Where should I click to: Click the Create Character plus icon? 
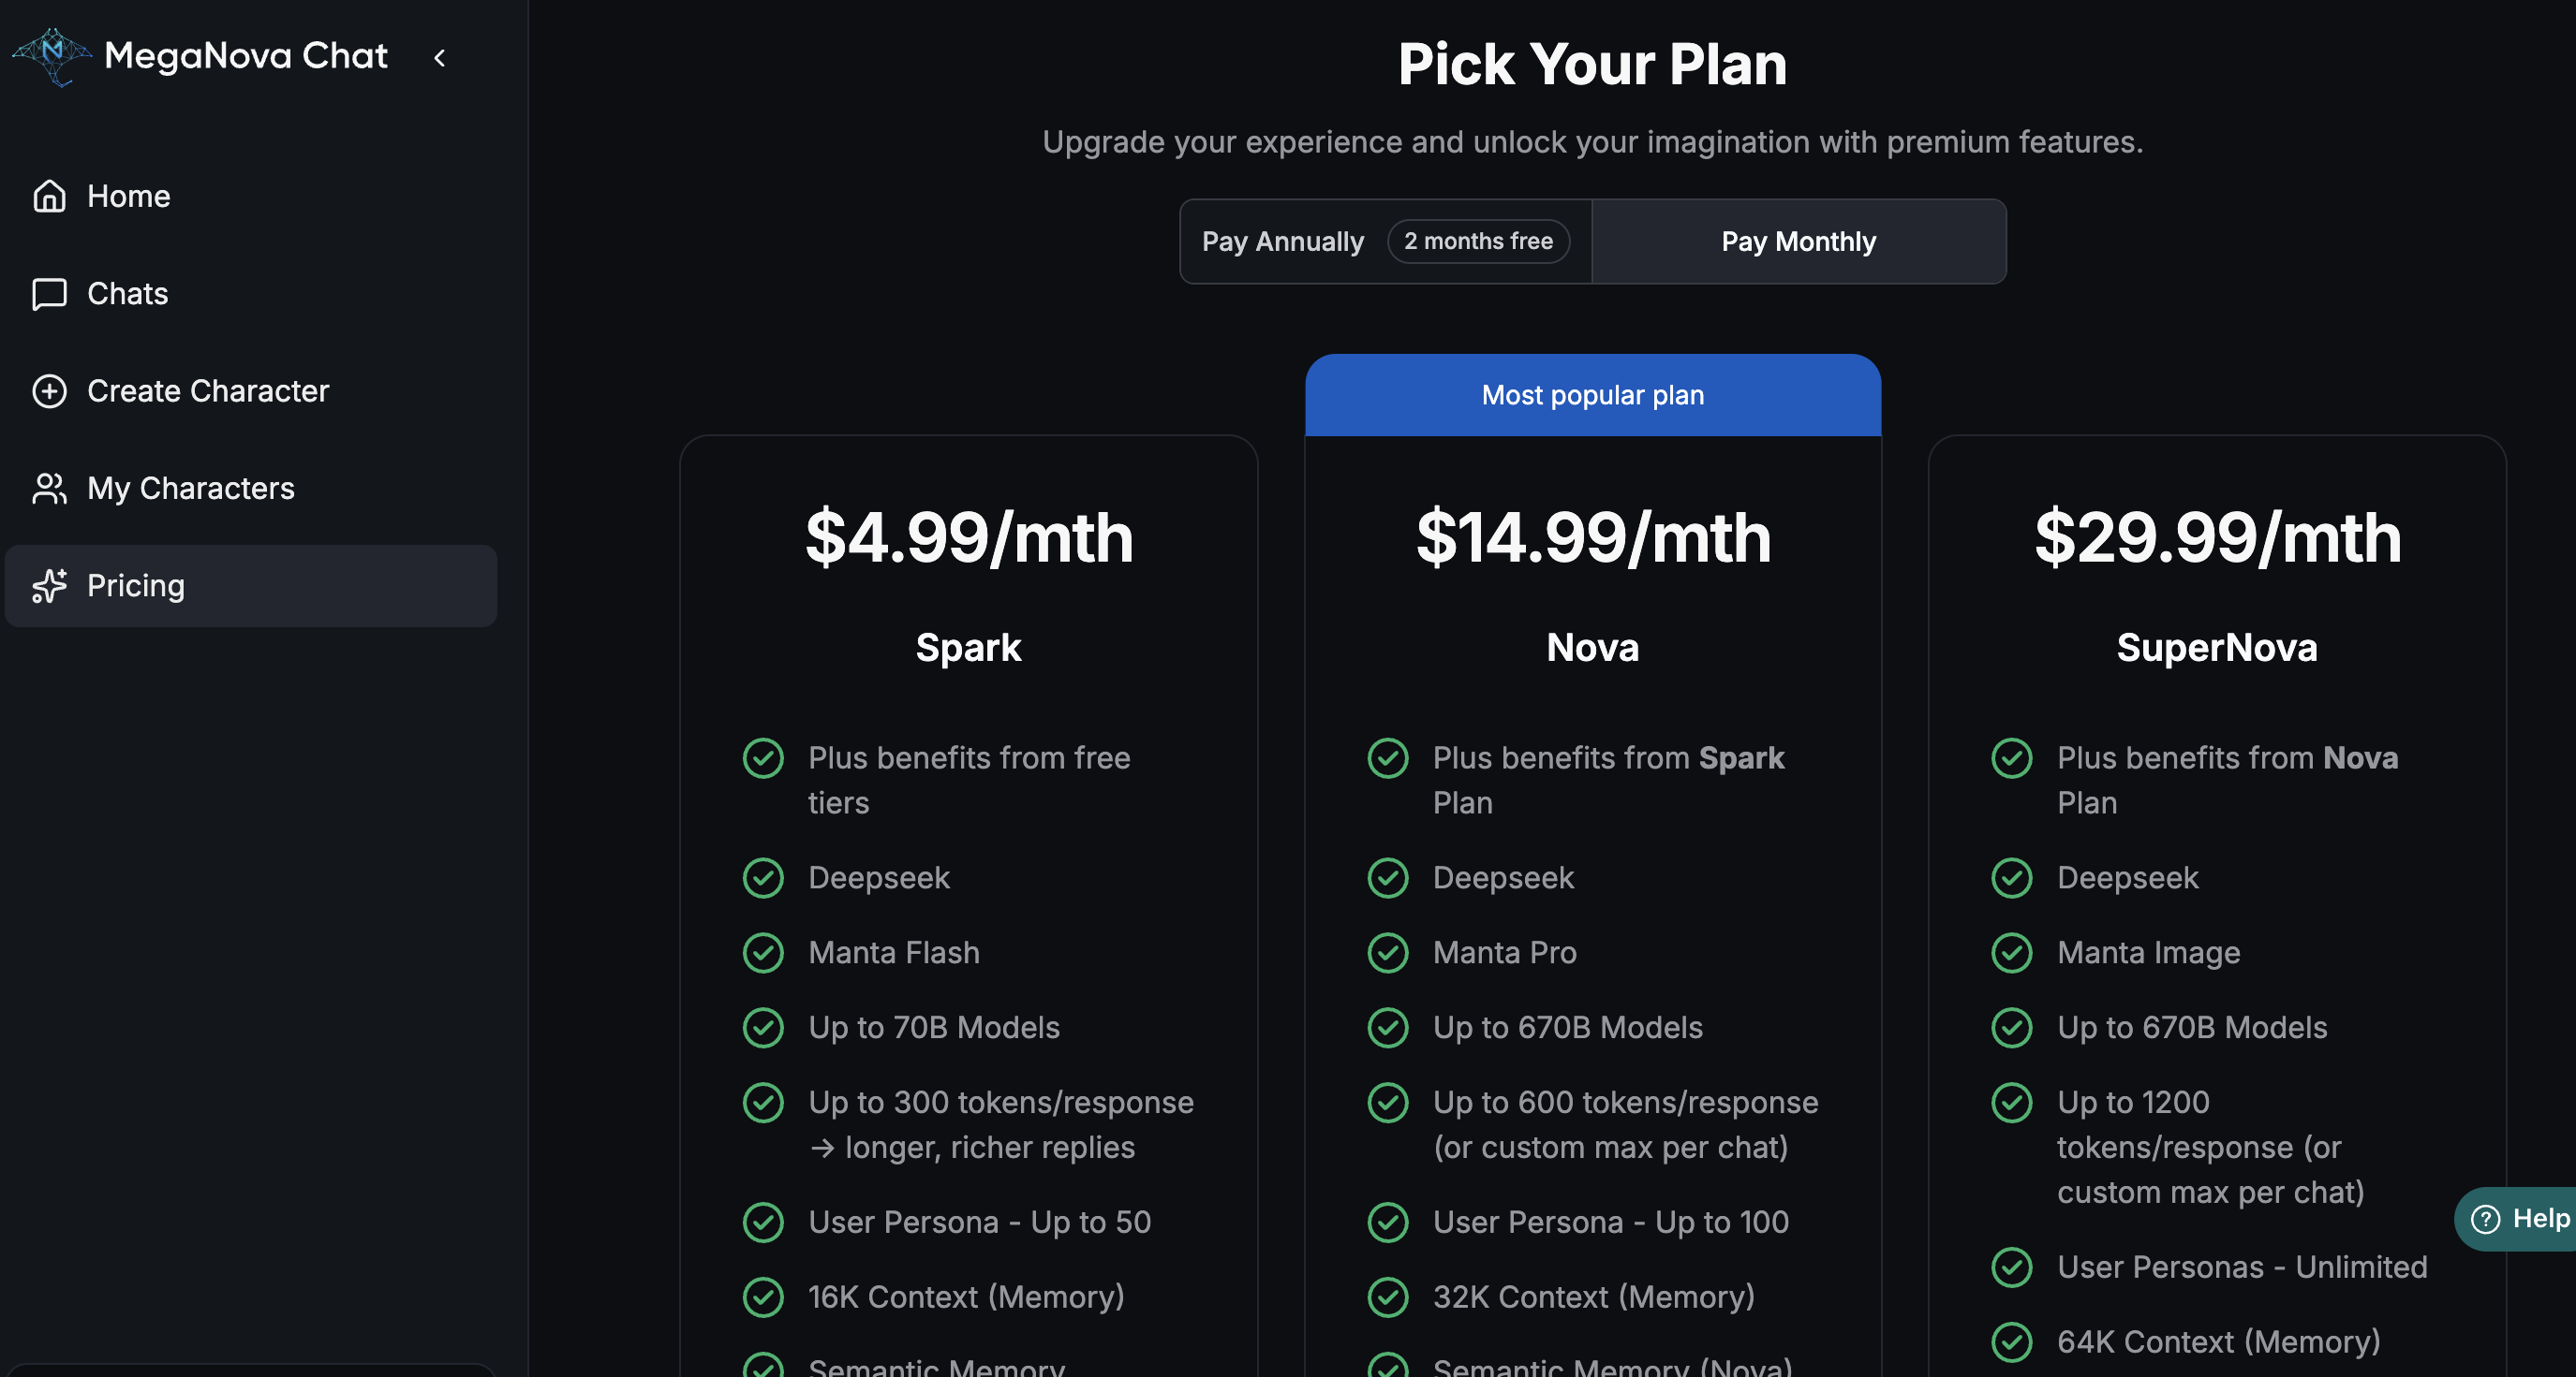click(x=49, y=390)
